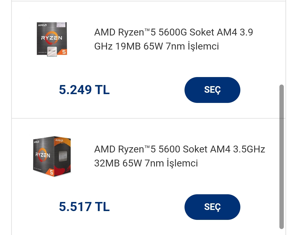Click the vertical scrollbar thumb

coord(282,157)
